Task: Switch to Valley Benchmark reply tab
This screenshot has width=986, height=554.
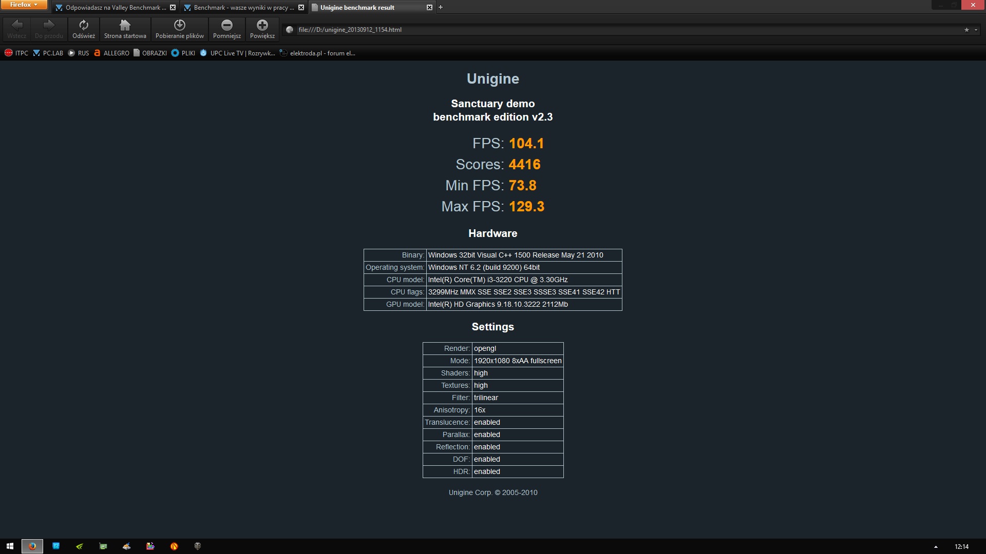Action: click(x=113, y=8)
